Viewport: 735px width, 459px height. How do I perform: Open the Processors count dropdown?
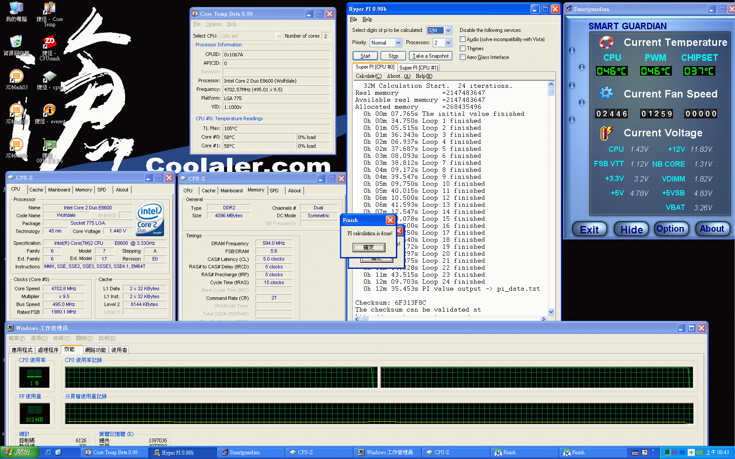pos(448,42)
